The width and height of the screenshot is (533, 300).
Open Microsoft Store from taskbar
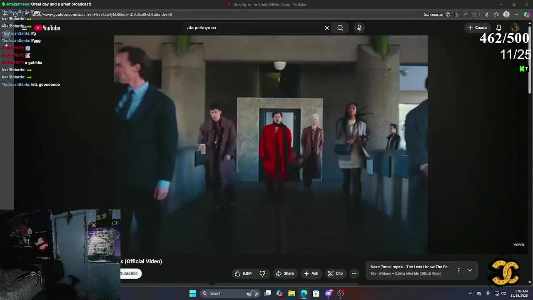tap(316, 293)
